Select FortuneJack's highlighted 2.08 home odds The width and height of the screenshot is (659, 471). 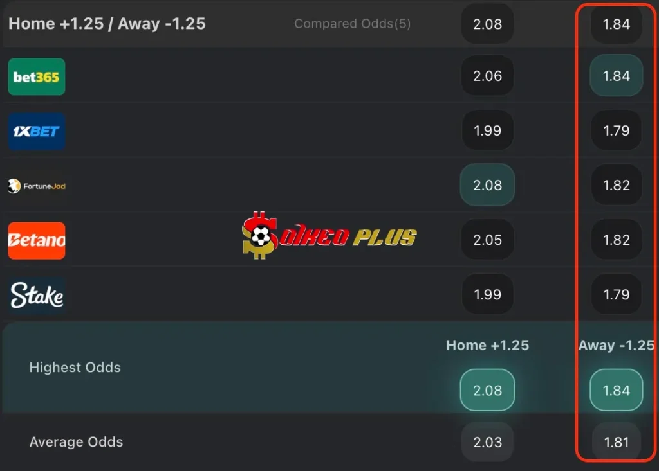coord(487,185)
